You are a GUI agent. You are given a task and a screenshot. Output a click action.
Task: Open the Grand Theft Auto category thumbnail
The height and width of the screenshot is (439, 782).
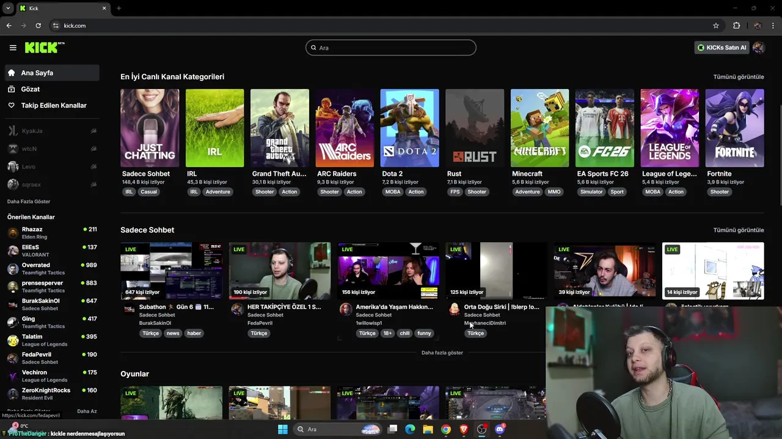pyautogui.click(x=279, y=128)
